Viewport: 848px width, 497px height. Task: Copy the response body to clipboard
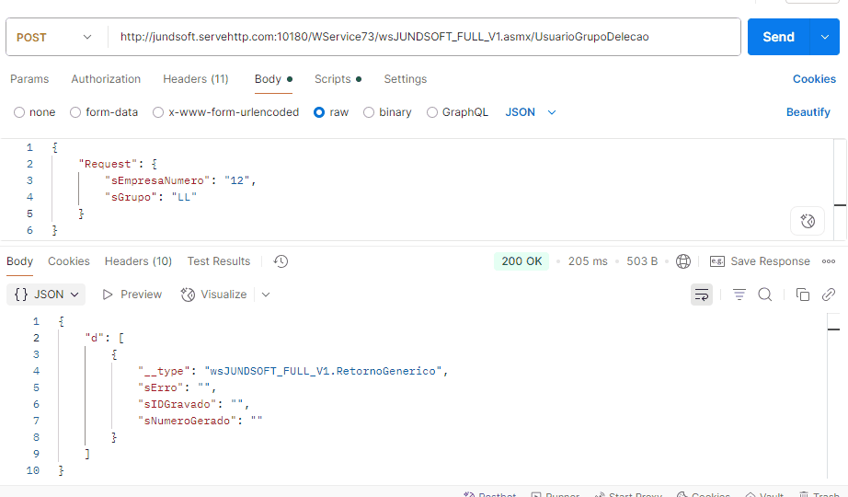(x=802, y=295)
